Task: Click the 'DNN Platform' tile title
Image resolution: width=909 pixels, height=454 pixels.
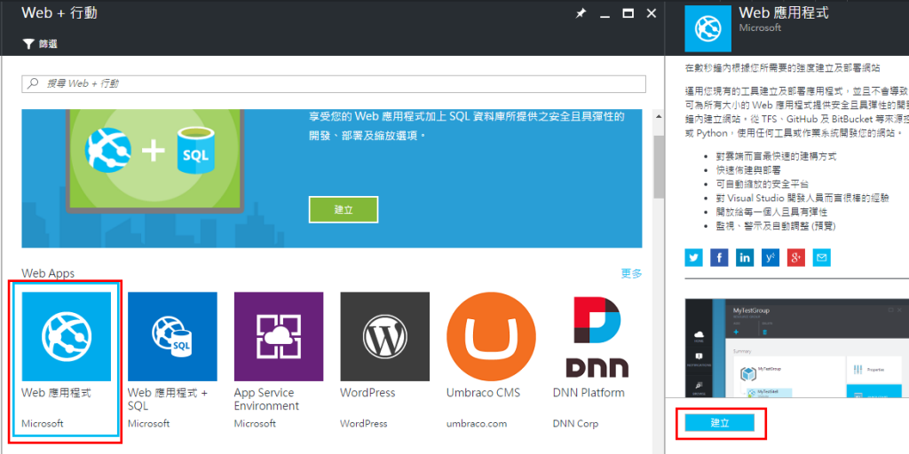Action: (x=589, y=393)
